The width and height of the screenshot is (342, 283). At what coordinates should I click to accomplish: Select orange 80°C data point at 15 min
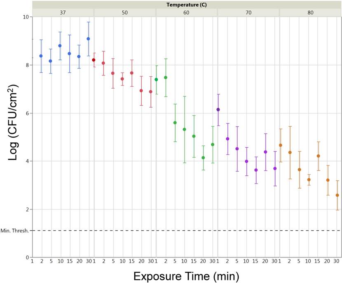pyautogui.click(x=319, y=156)
